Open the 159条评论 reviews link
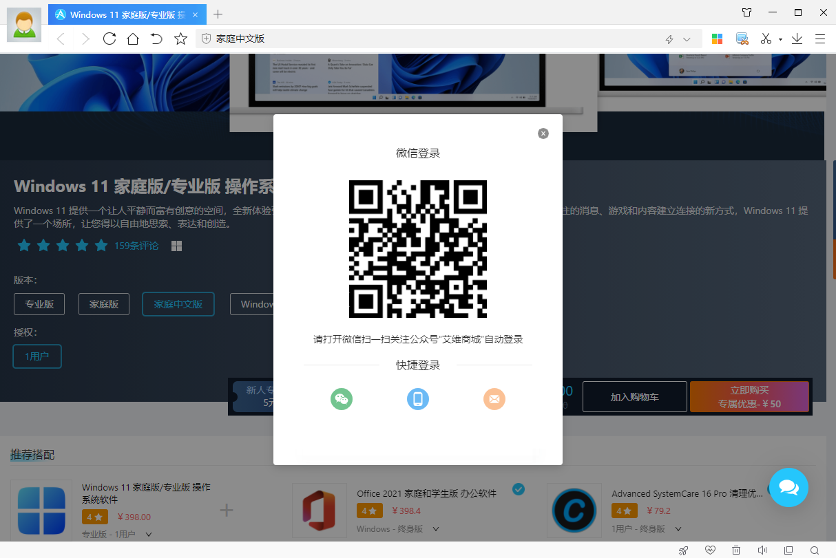The width and height of the screenshot is (836, 558). (136, 246)
